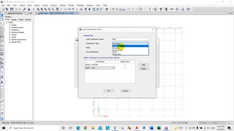This screenshot has width=234, height=131.
Task: Expand the Structural Objects tree node
Action: point(10,32)
